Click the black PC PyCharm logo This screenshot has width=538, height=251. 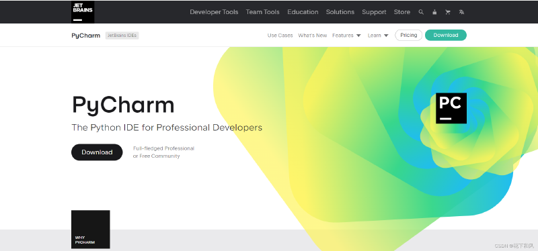coord(451,108)
